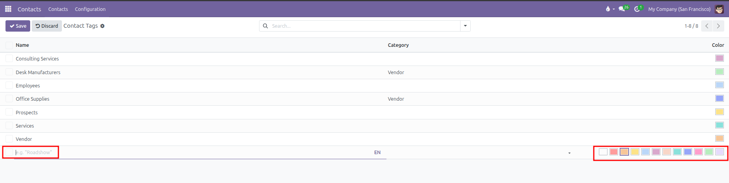The image size is (729, 183).
Task: Pick the hot pink swatch in the new row picker
Action: (698, 152)
